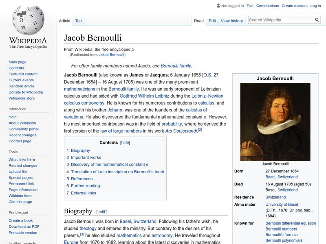Open Log in at top right
The image size is (326, 244).
pos(316,6)
